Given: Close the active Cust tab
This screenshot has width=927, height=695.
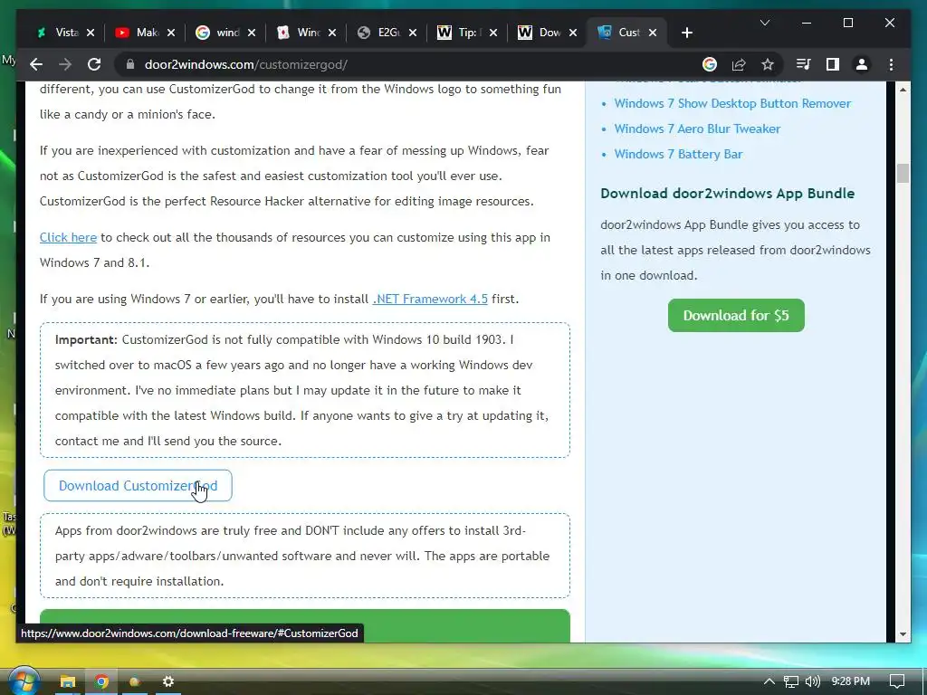Looking at the screenshot, I should (653, 33).
